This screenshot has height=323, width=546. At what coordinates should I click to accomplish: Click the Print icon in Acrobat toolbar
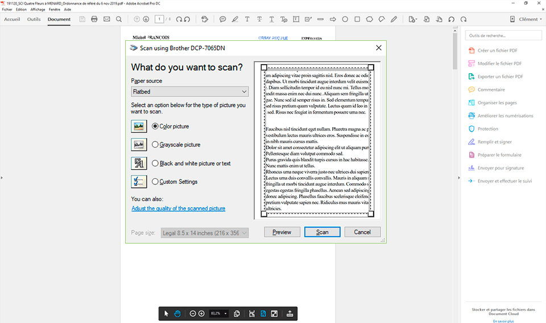(x=94, y=19)
